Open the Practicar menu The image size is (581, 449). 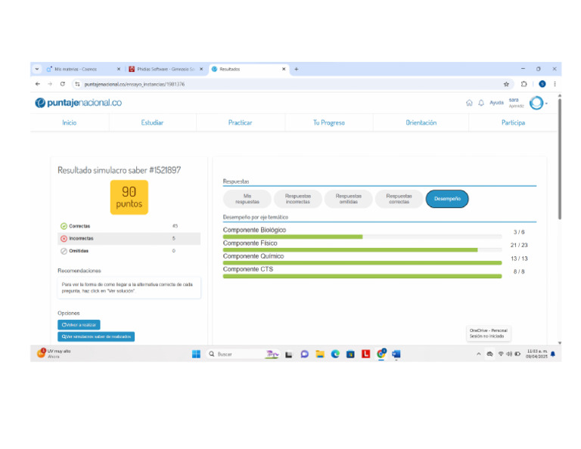click(x=240, y=122)
